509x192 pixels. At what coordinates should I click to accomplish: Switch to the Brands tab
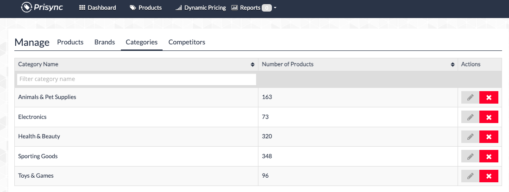pyautogui.click(x=105, y=42)
